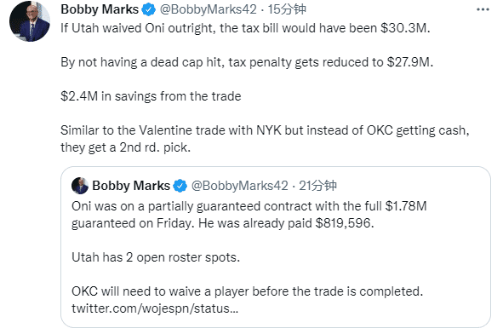Open the quoted tweet about Oni's partial guarantee
Screen dimensions: 503x334
click(276, 247)
